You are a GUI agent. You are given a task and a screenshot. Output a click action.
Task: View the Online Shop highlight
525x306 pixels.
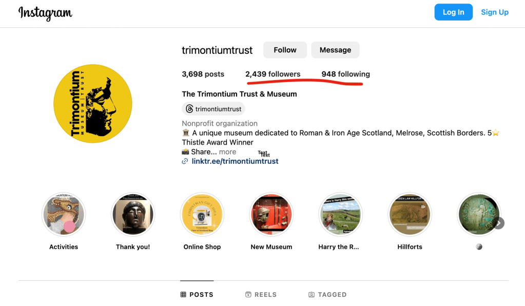pos(202,214)
